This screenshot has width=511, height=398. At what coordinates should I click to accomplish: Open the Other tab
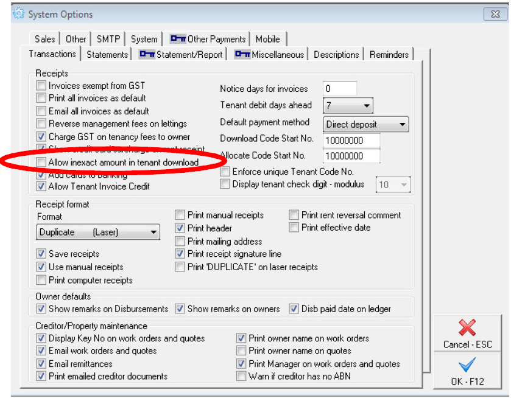pyautogui.click(x=76, y=39)
